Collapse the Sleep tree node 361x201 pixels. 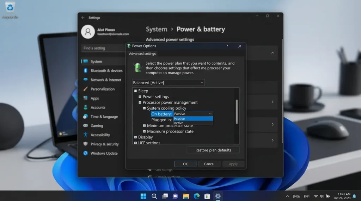(136, 91)
